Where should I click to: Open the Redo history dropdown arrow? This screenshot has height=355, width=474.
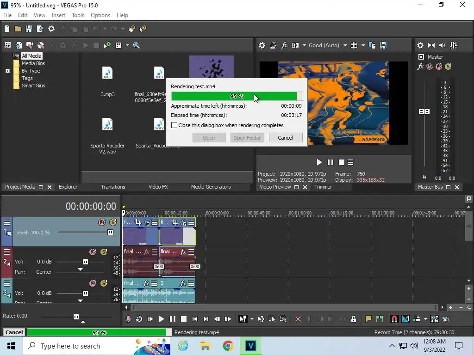(x=122, y=29)
